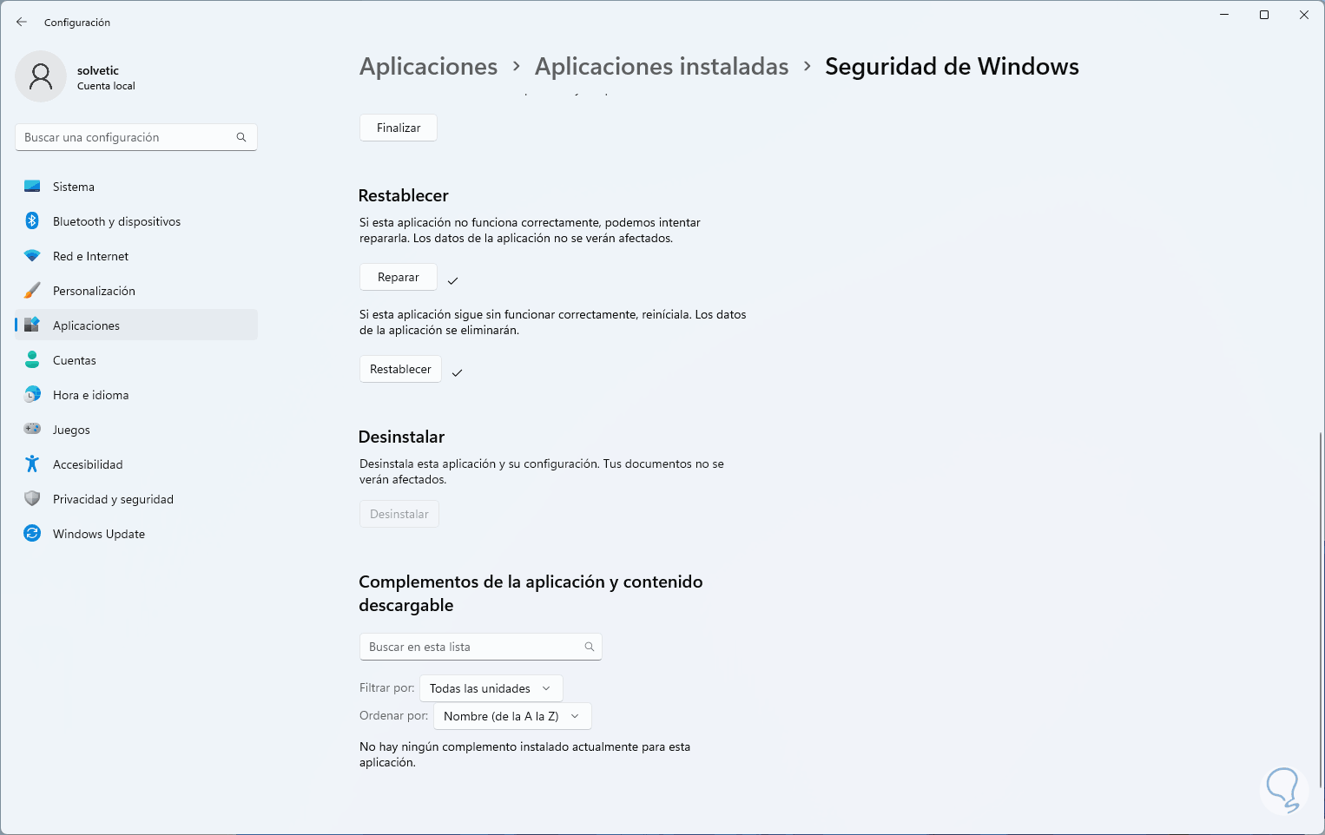The image size is (1325, 835).
Task: Click the solvetic account name
Action: click(x=98, y=70)
